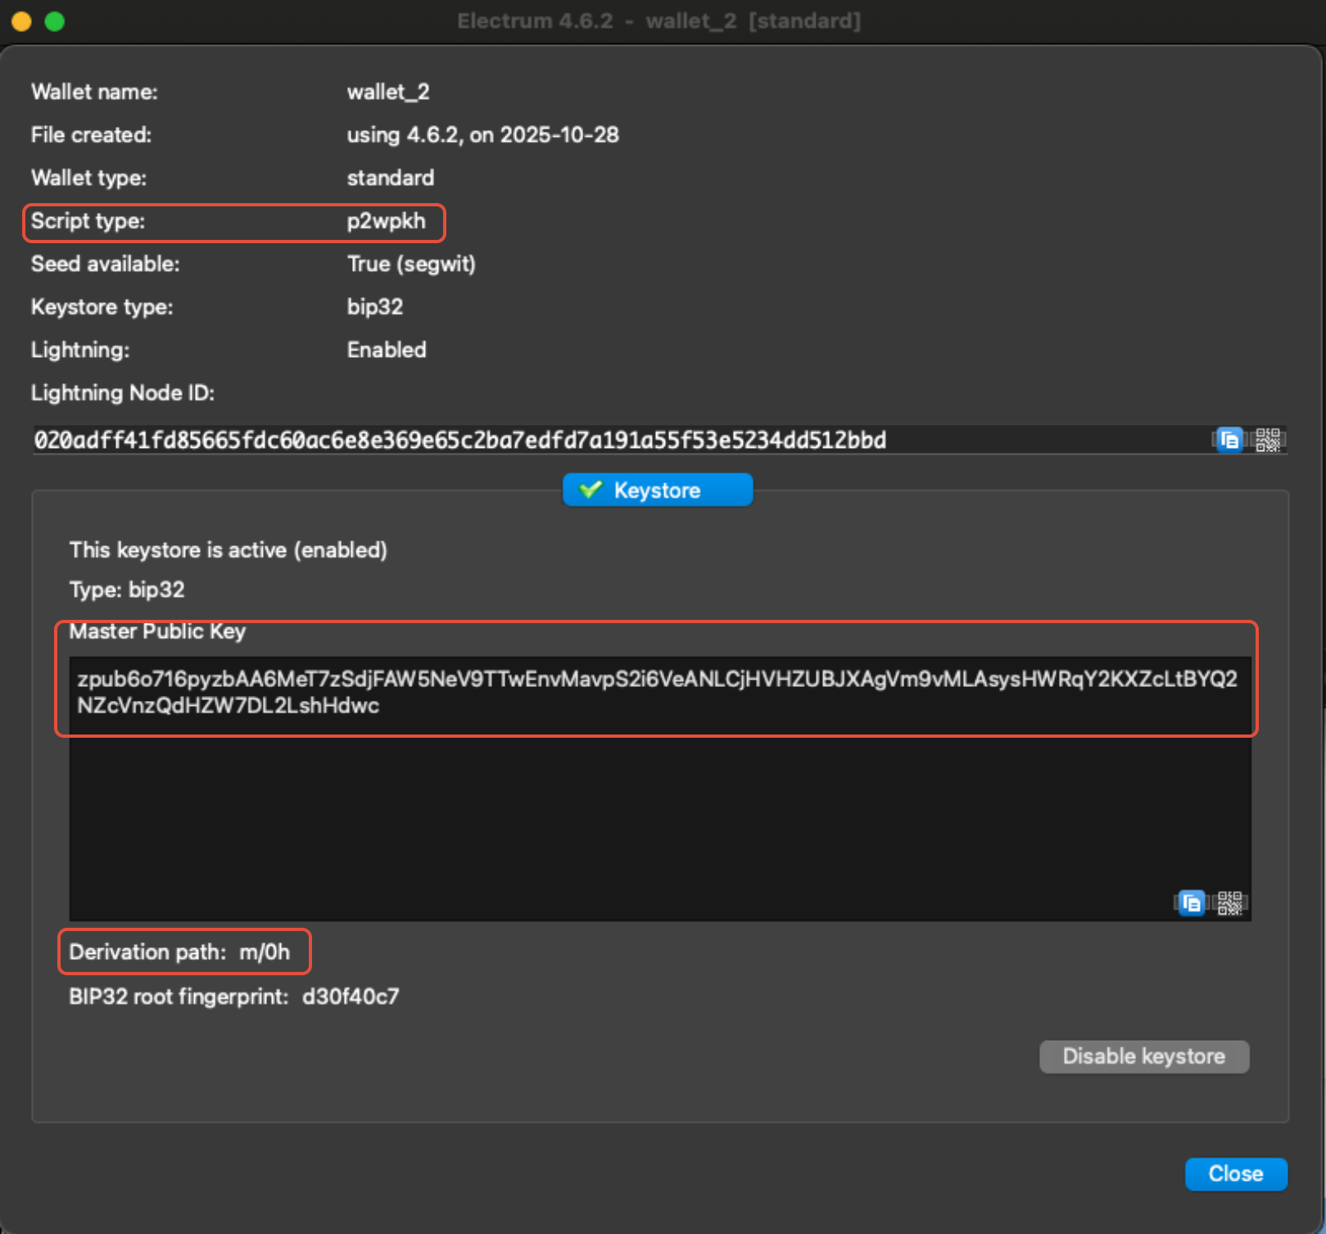This screenshot has width=1326, height=1234.
Task: Show QR code for Lightning Node ID
Action: coord(1268,440)
